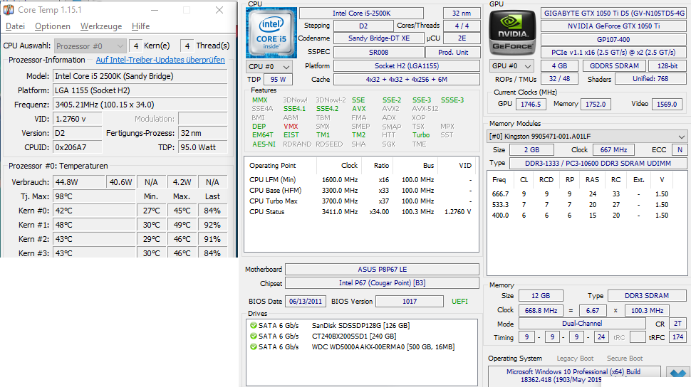Open the Kingston memory module dropdown
This screenshot has width=691, height=387.
pos(587,137)
